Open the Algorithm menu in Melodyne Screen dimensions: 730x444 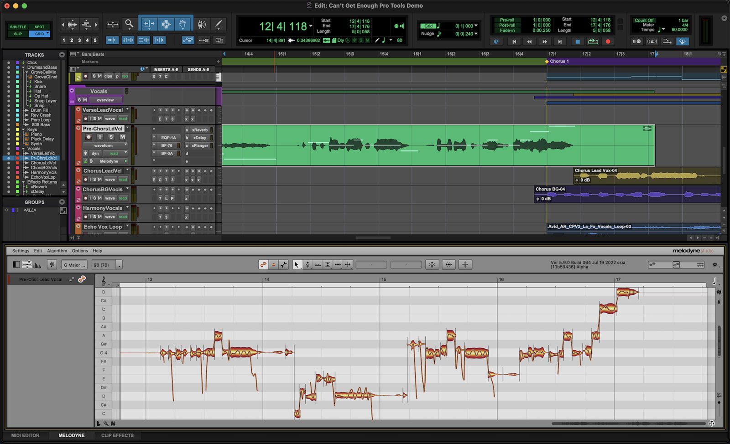tap(57, 251)
